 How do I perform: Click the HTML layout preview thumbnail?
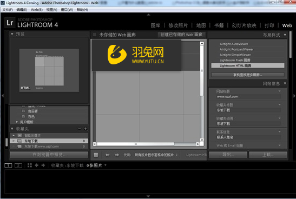pyautogui.click(x=49, y=70)
